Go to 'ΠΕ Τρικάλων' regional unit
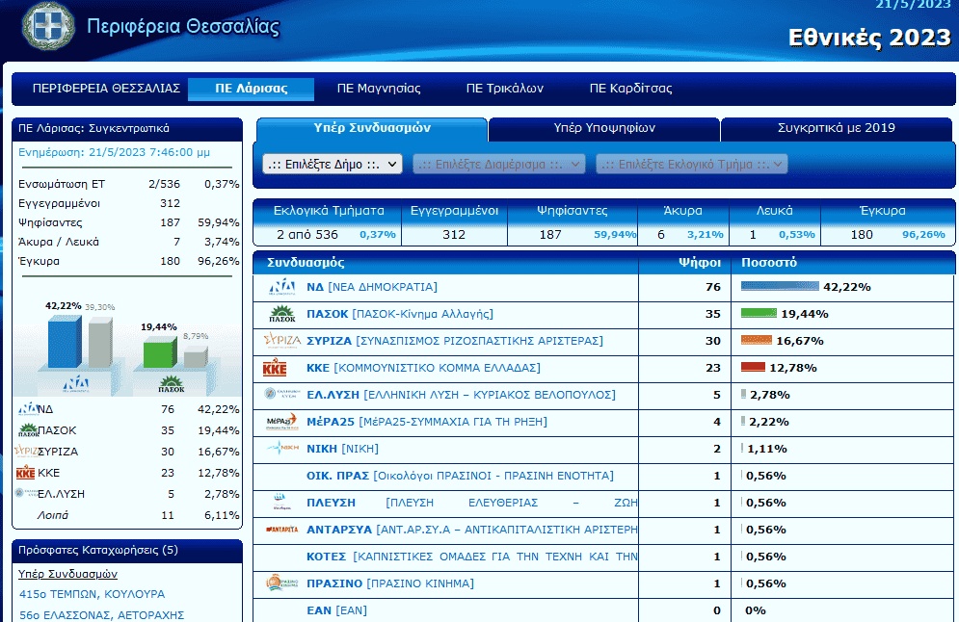The width and height of the screenshot is (959, 622). [505, 89]
